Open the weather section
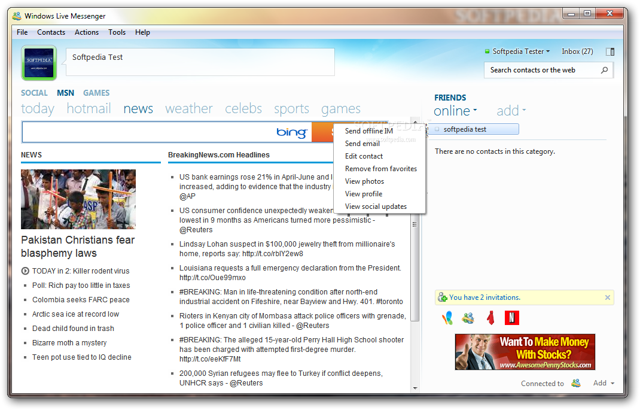 189,108
